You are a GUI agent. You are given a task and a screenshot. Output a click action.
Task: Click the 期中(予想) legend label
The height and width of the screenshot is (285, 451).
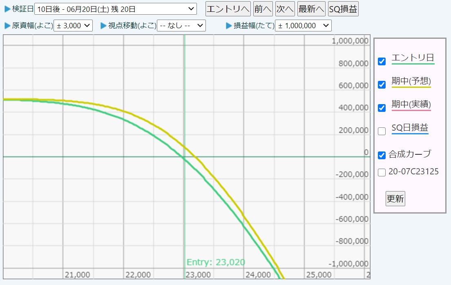coord(411,81)
